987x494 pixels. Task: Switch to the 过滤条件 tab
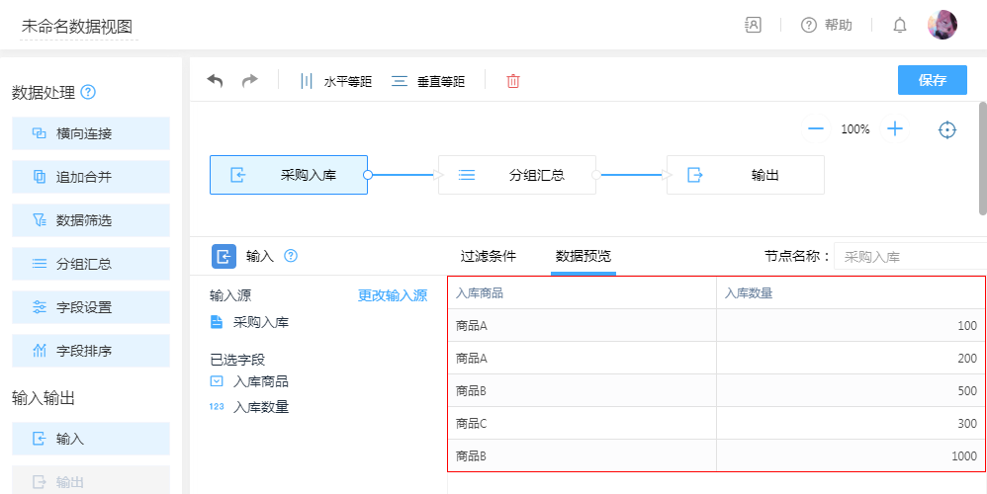coord(489,256)
